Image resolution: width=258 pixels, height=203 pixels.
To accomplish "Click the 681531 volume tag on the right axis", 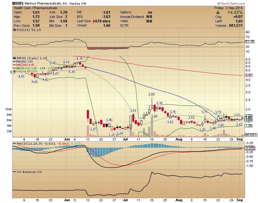I will pyautogui.click(x=251, y=135).
